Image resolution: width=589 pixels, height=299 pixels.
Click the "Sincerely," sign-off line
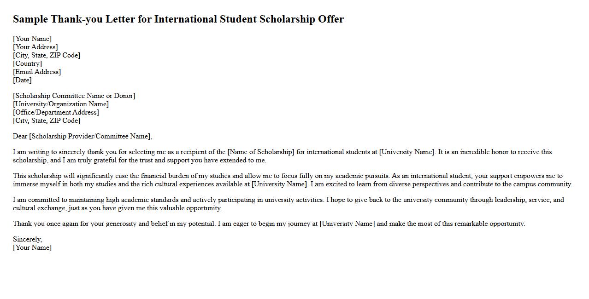pos(27,239)
